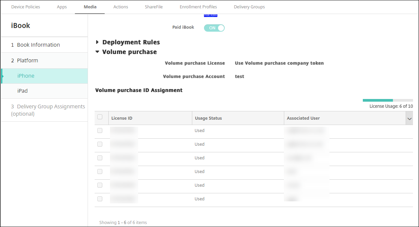Go to Delivery Group Assignments step
Viewport: 419px width, 227px height.
pyautogui.click(x=48, y=110)
